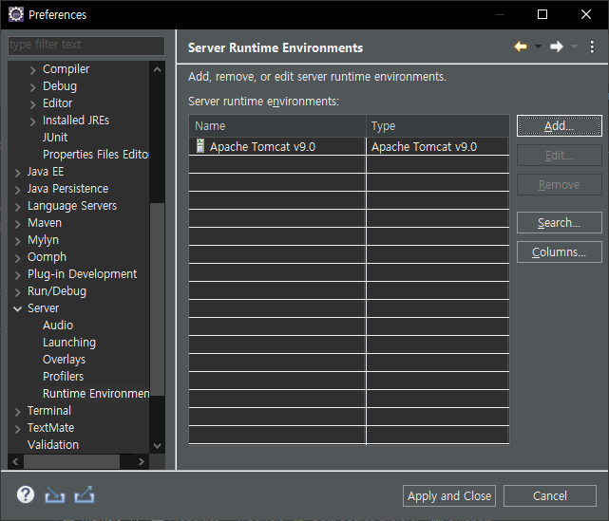The image size is (609, 521).
Task: Expand the Java EE node
Action: pos(17,173)
